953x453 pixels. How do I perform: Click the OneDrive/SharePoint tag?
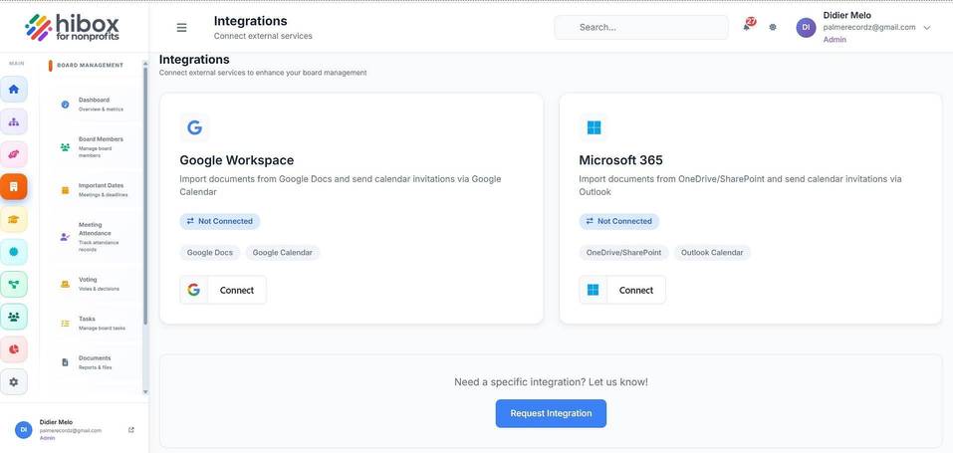[623, 252]
